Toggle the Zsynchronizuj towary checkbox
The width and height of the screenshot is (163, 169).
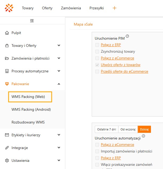click(x=97, y=52)
